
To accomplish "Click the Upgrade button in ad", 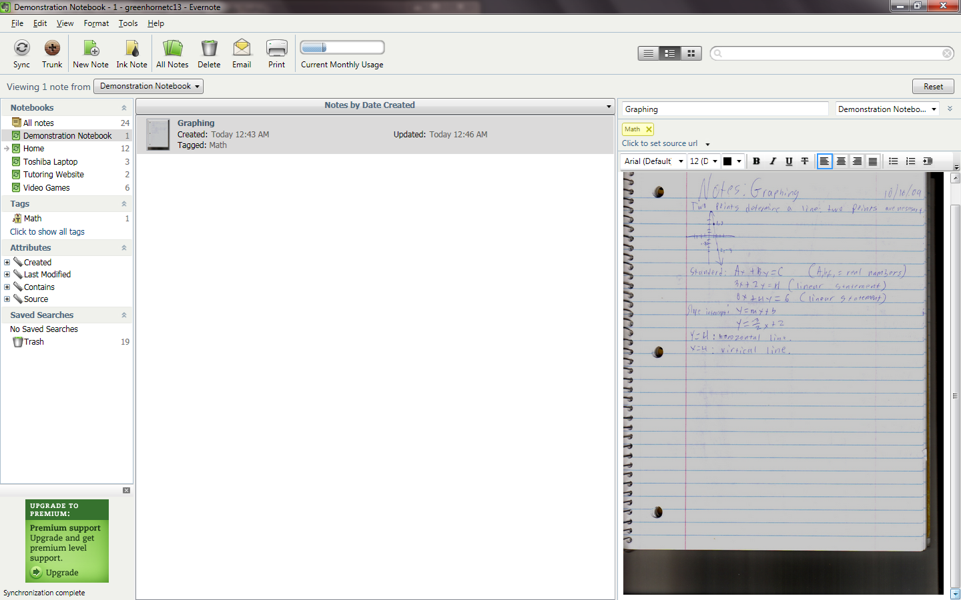I will 55,573.
